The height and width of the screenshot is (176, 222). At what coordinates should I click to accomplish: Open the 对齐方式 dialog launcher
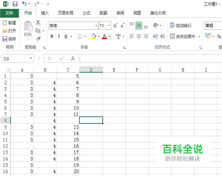coord(200,48)
